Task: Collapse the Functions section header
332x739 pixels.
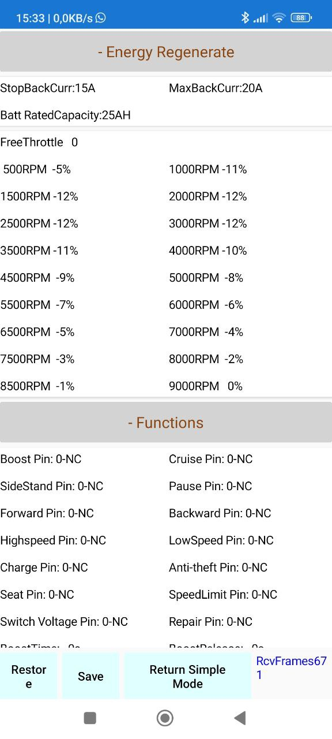Action: (x=166, y=423)
